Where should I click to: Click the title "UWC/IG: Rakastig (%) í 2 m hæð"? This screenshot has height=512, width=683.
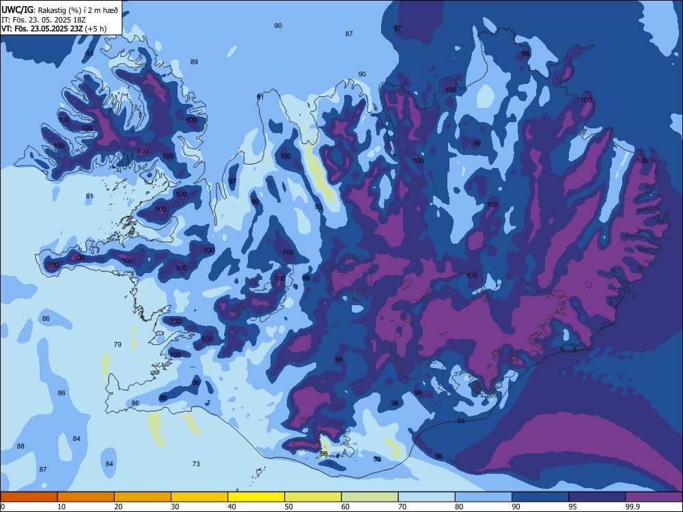click(x=59, y=10)
